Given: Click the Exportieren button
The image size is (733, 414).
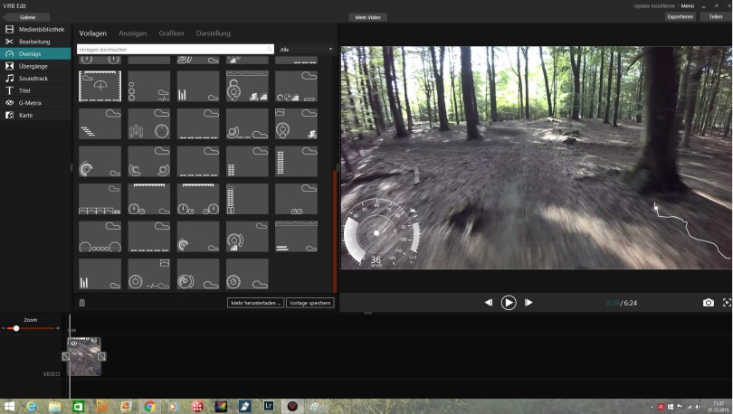Looking at the screenshot, I should click(680, 16).
